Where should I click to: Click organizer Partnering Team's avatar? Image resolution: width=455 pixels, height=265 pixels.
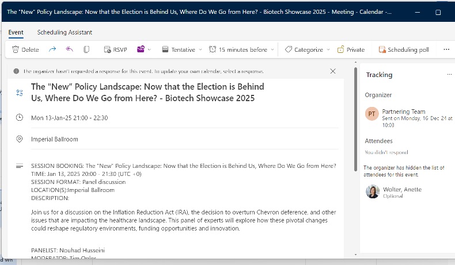coord(372,114)
